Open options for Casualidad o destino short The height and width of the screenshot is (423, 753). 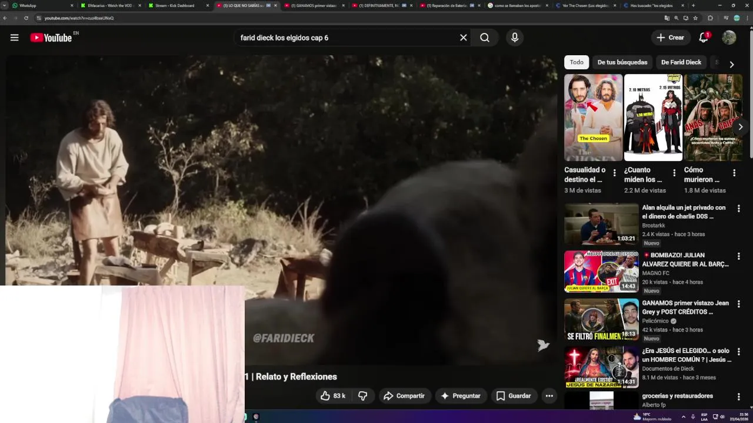(615, 173)
